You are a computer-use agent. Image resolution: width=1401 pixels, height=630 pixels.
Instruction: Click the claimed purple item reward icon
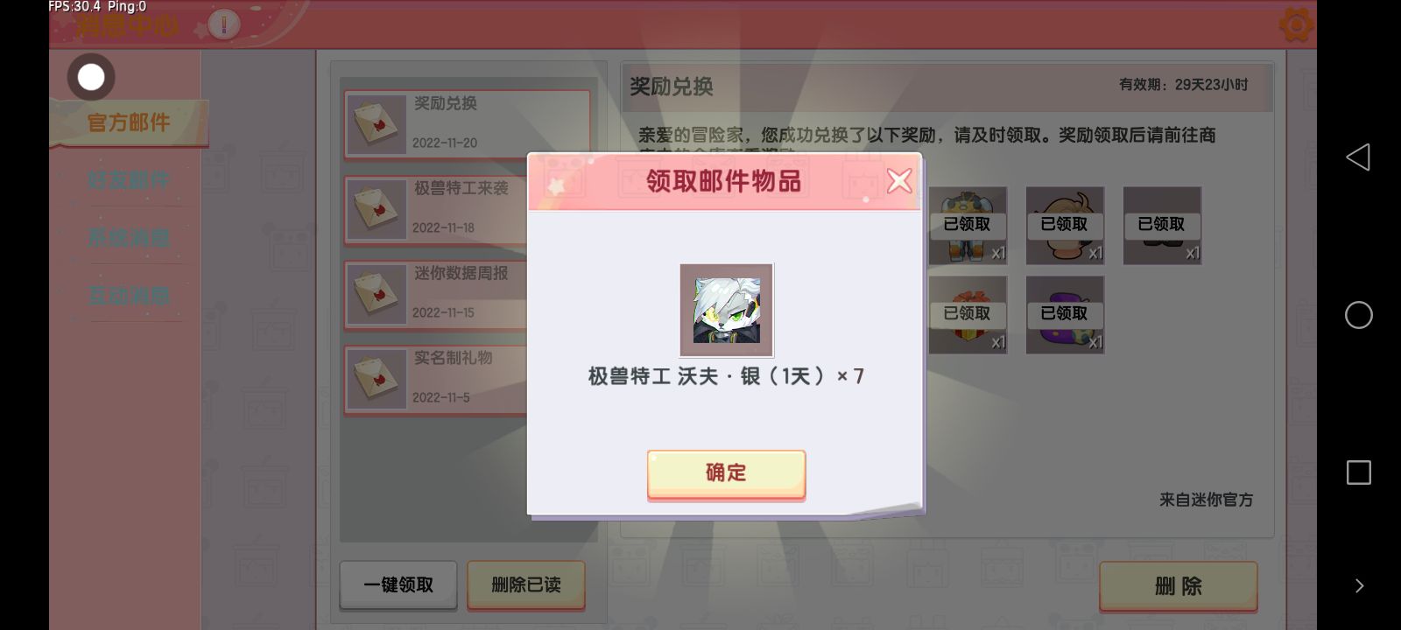[1065, 315]
